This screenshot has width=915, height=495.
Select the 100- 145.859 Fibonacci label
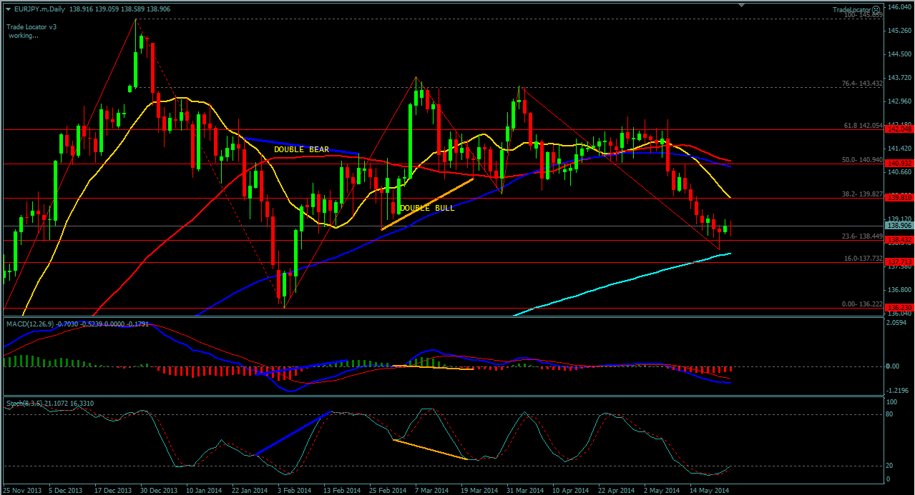[x=862, y=14]
